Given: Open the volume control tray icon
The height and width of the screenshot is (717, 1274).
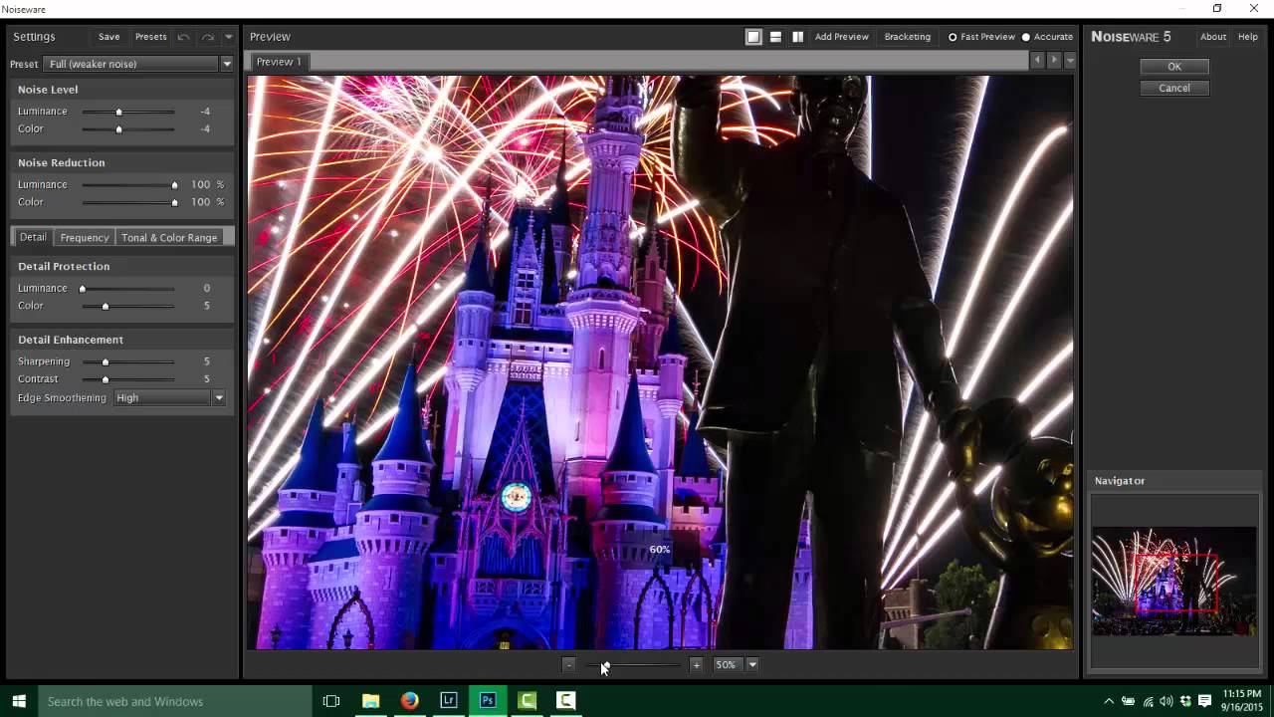Looking at the screenshot, I should [1167, 701].
